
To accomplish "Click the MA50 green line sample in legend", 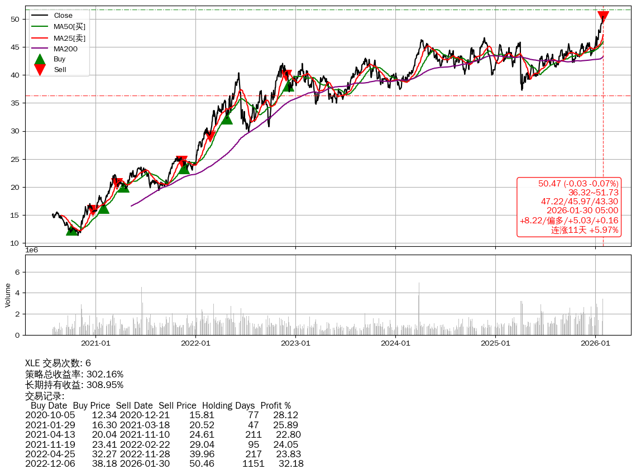I will (40, 26).
